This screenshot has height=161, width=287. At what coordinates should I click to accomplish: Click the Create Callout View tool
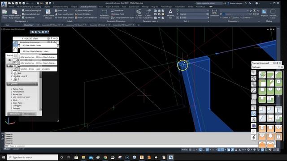[148, 14]
